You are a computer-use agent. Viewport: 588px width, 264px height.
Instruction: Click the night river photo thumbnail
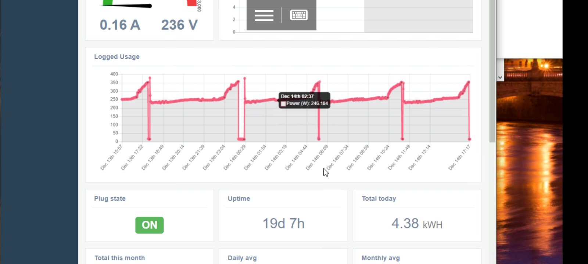click(530, 161)
